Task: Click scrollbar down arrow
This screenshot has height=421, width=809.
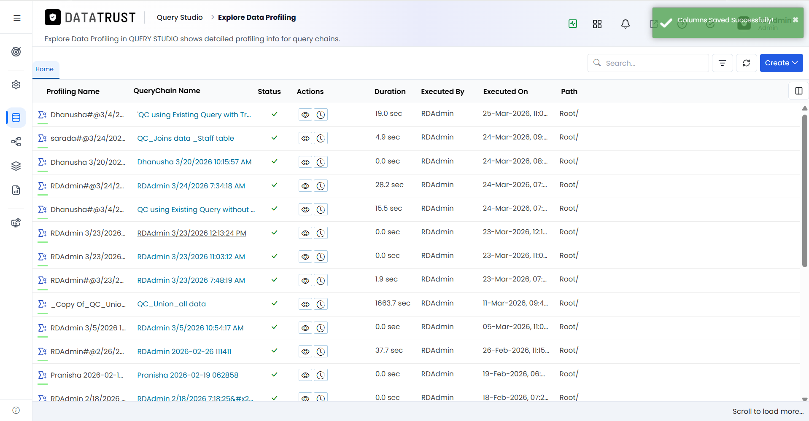Action: click(804, 399)
